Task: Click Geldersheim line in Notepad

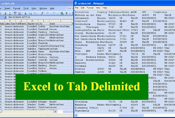Action: tap(125, 24)
